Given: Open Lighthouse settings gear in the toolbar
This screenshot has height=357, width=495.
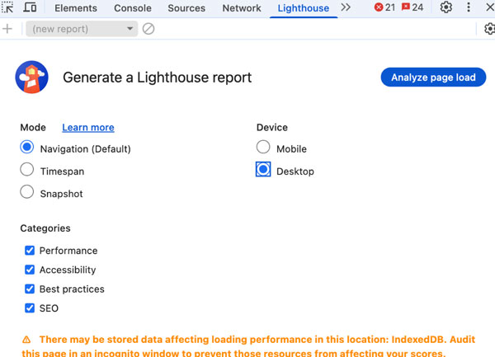Looking at the screenshot, I should point(489,29).
